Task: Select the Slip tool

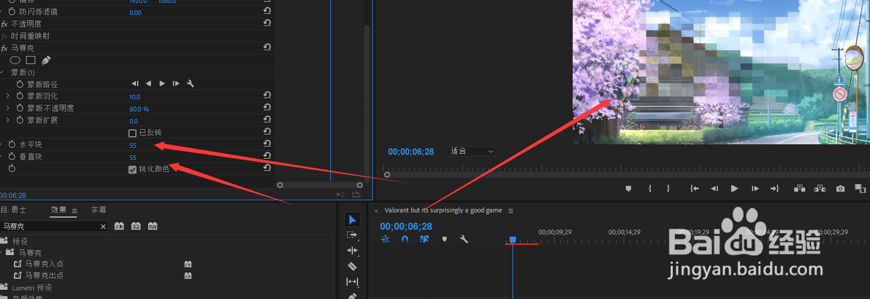Action: point(352,282)
